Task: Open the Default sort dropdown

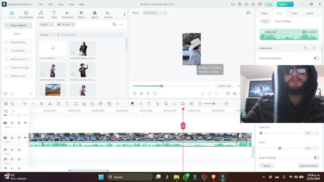Action: pyautogui.click(x=46, y=35)
